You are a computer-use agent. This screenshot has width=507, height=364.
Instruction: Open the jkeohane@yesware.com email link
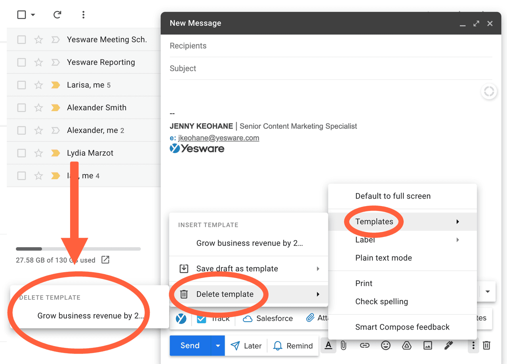(219, 138)
